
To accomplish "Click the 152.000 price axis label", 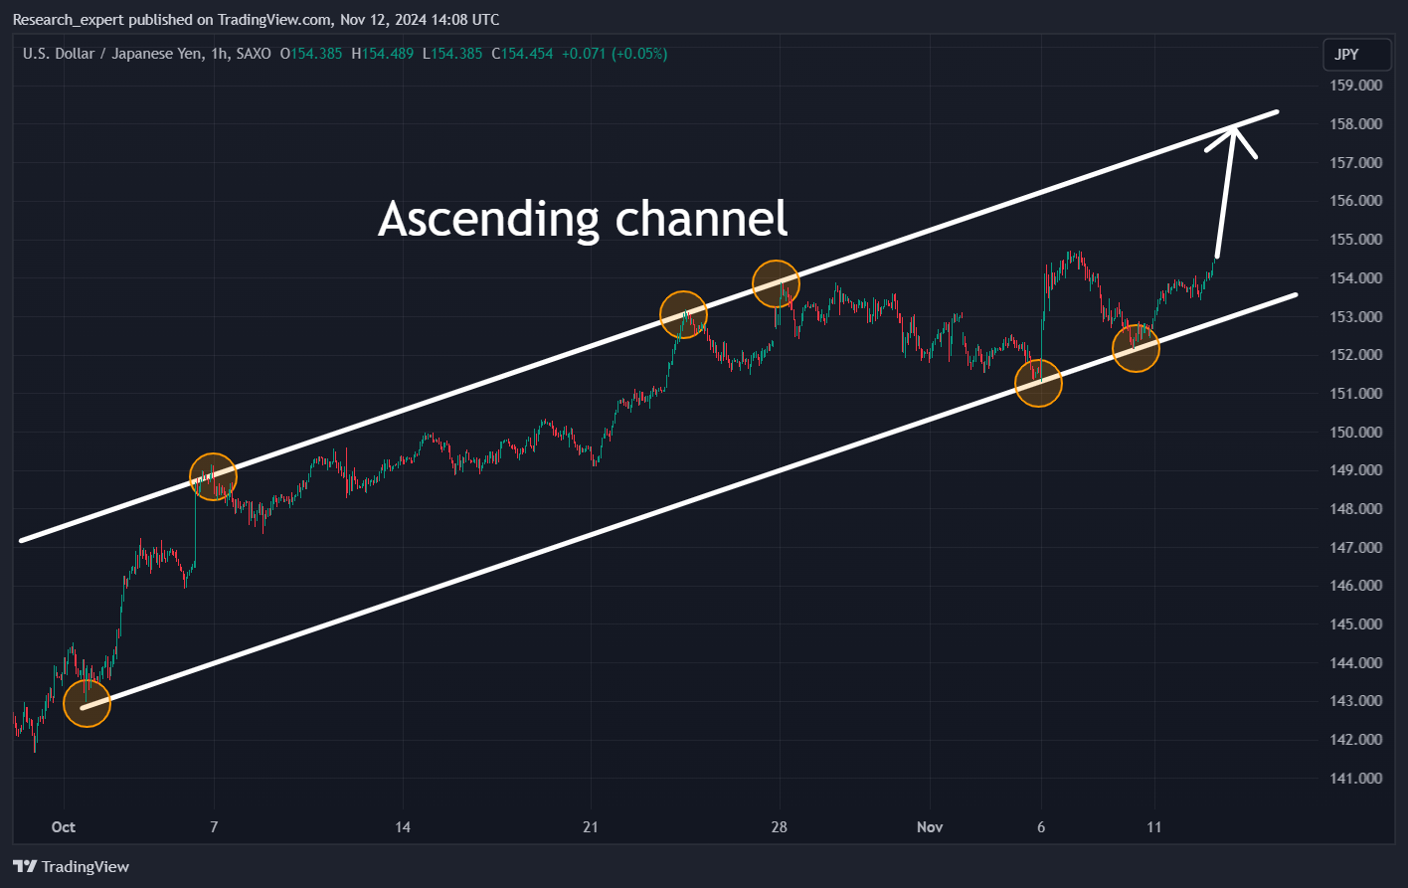I will pos(1356,355).
